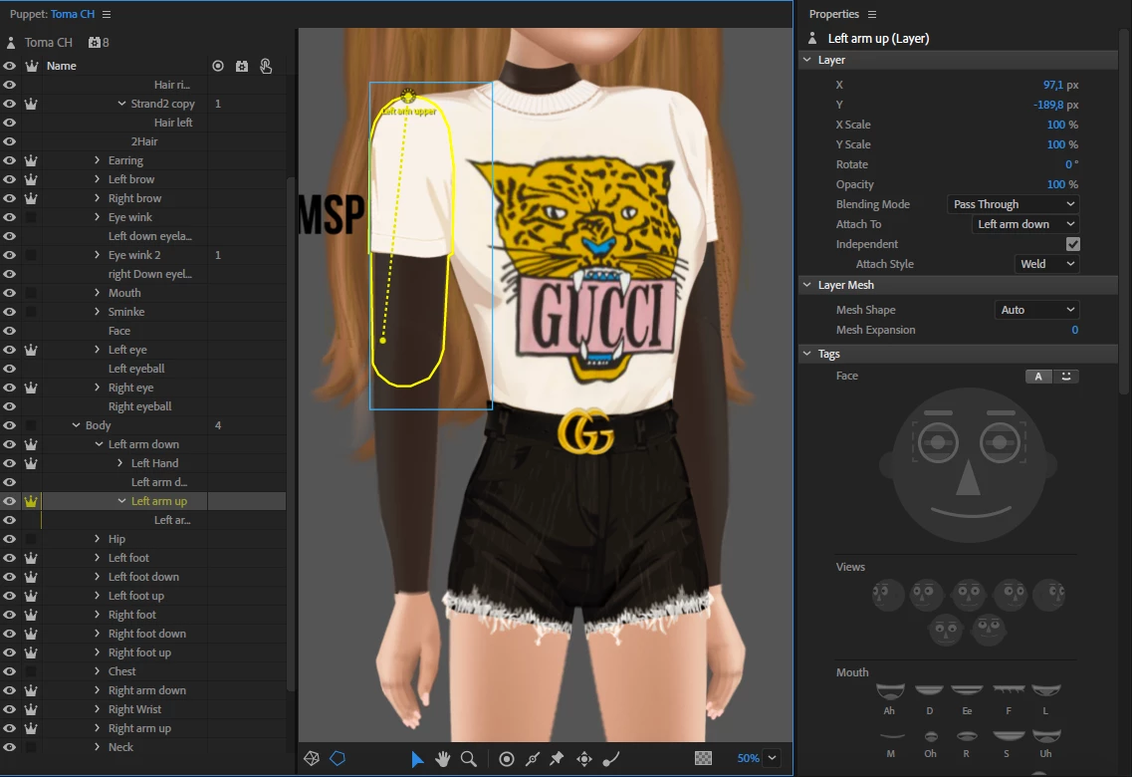Select the Pin tool
The image size is (1132, 777).
coord(557,758)
